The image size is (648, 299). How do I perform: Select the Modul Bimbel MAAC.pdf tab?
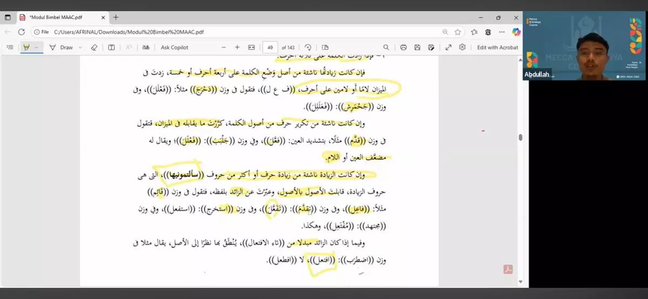pos(59,17)
